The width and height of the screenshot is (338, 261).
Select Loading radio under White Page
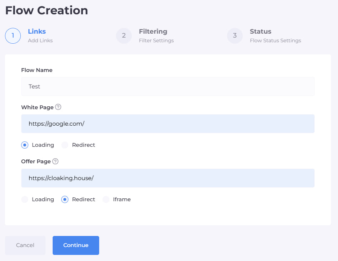[25, 145]
